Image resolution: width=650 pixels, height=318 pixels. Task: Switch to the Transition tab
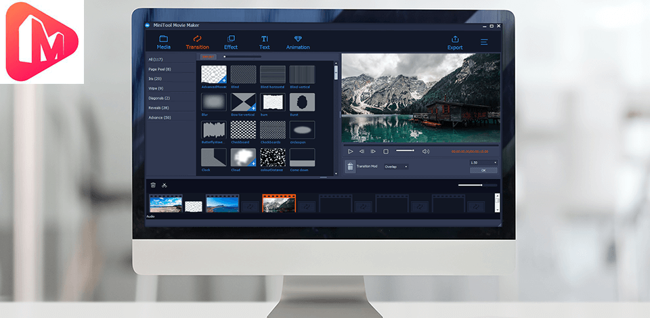pos(197,43)
